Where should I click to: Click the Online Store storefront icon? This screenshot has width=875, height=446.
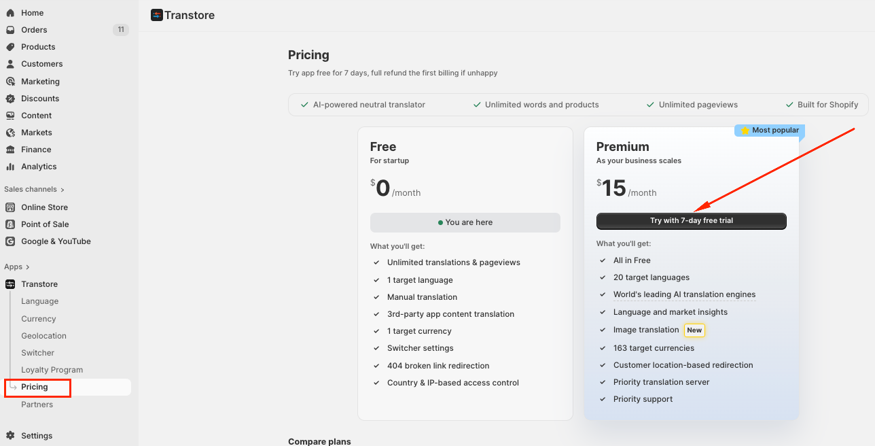(x=10, y=207)
